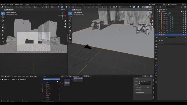Open the File menu

pos(4,5)
